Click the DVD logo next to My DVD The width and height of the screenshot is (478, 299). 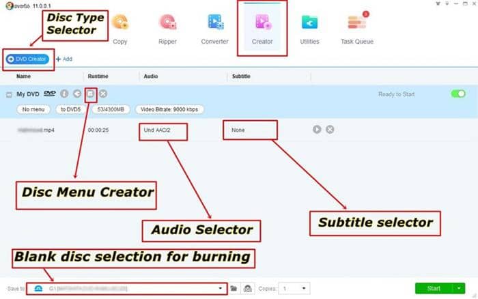49,94
